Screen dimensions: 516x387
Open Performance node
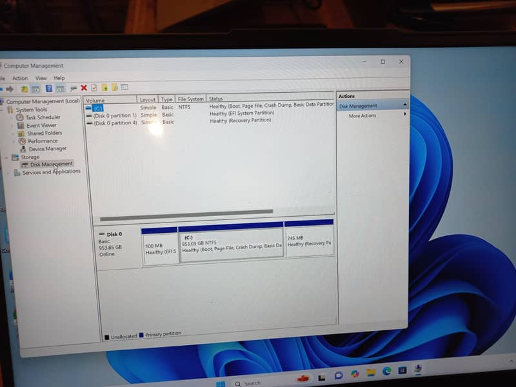(x=43, y=141)
